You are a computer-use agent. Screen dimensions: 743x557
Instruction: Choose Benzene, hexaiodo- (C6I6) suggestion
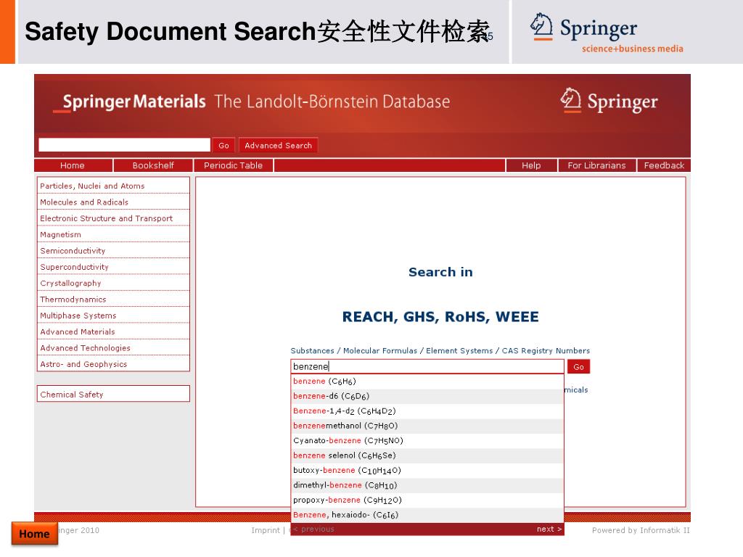[x=427, y=515]
